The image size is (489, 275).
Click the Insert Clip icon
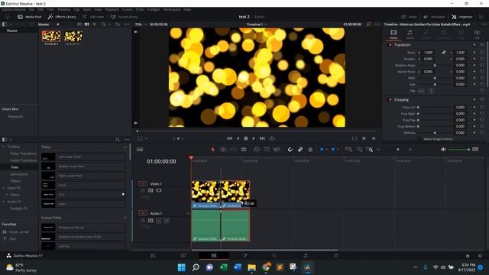pyautogui.click(x=257, y=150)
